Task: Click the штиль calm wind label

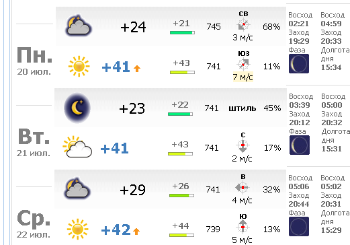Action: (243, 108)
